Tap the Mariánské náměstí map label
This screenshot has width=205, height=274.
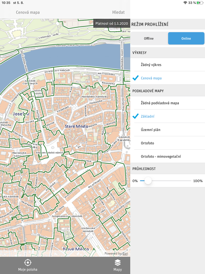pyautogui.click(x=19, y=154)
